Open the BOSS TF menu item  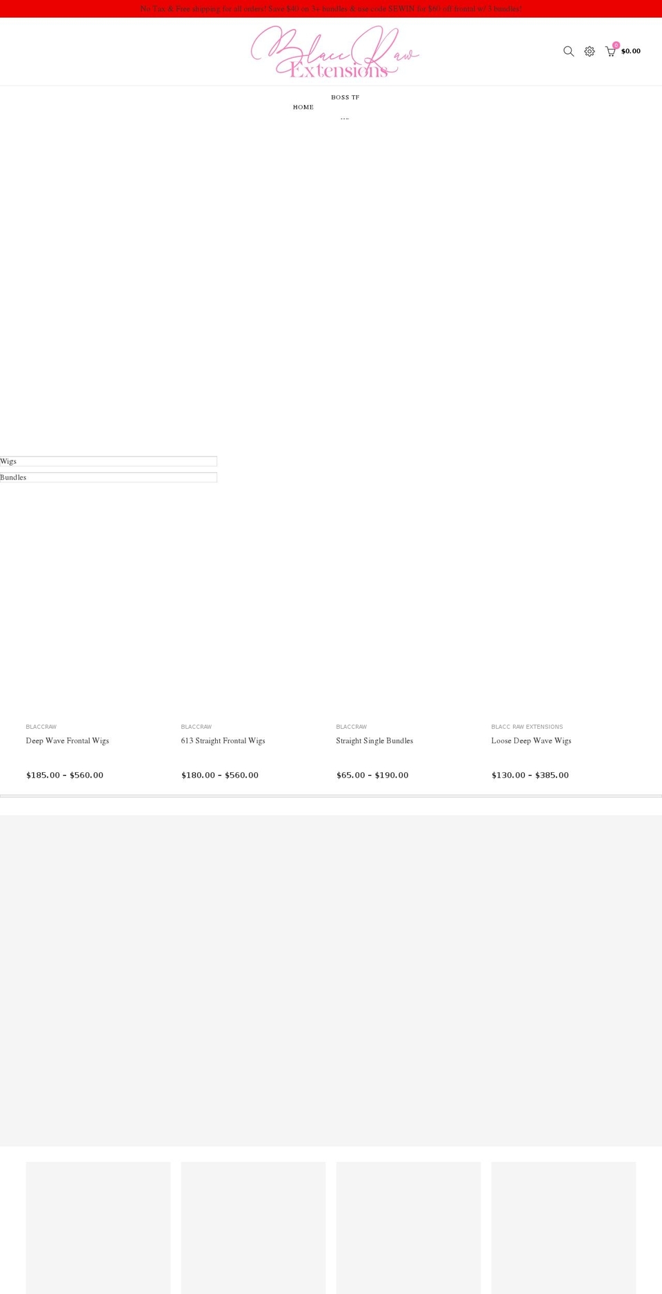point(345,97)
